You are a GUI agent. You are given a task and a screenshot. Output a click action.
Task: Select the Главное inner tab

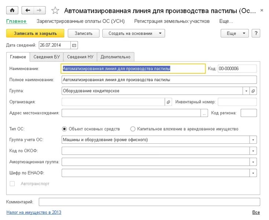(18, 57)
